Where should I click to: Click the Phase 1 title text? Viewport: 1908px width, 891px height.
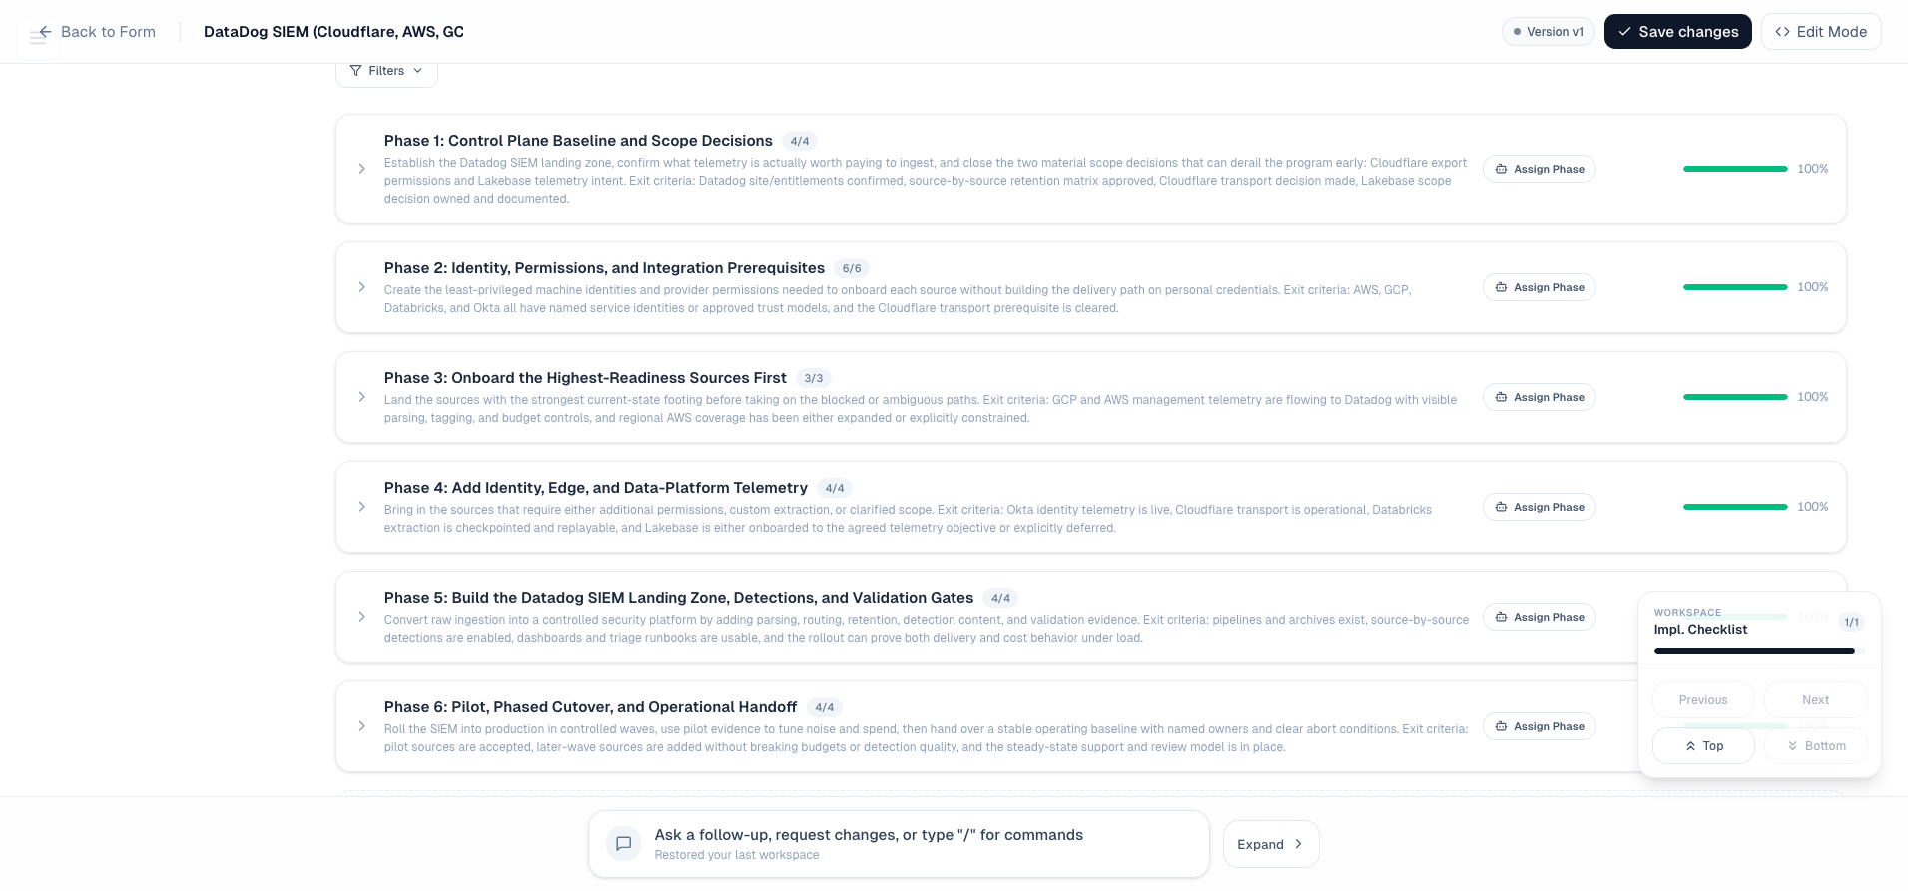tap(578, 141)
